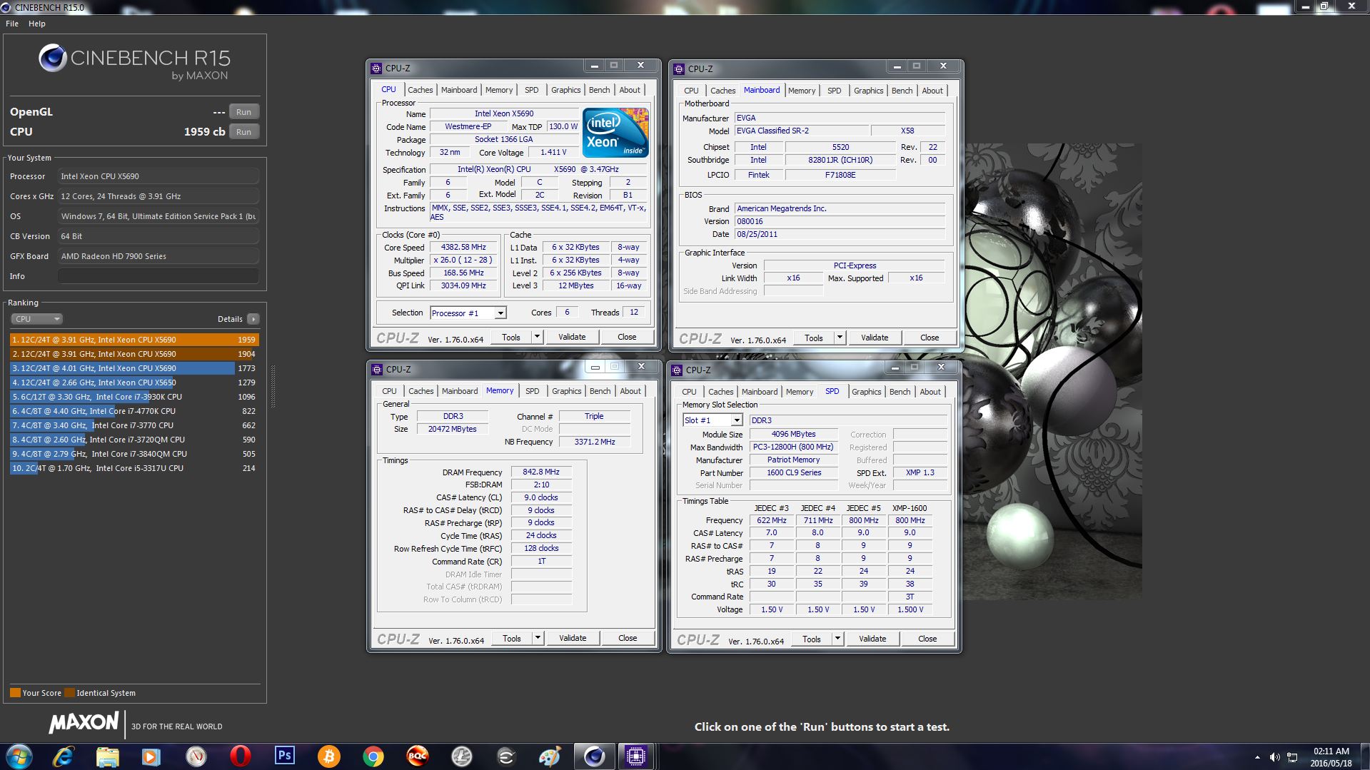The width and height of the screenshot is (1370, 770).
Task: Open Tools dropdown arrow in Mainboard window
Action: [840, 338]
